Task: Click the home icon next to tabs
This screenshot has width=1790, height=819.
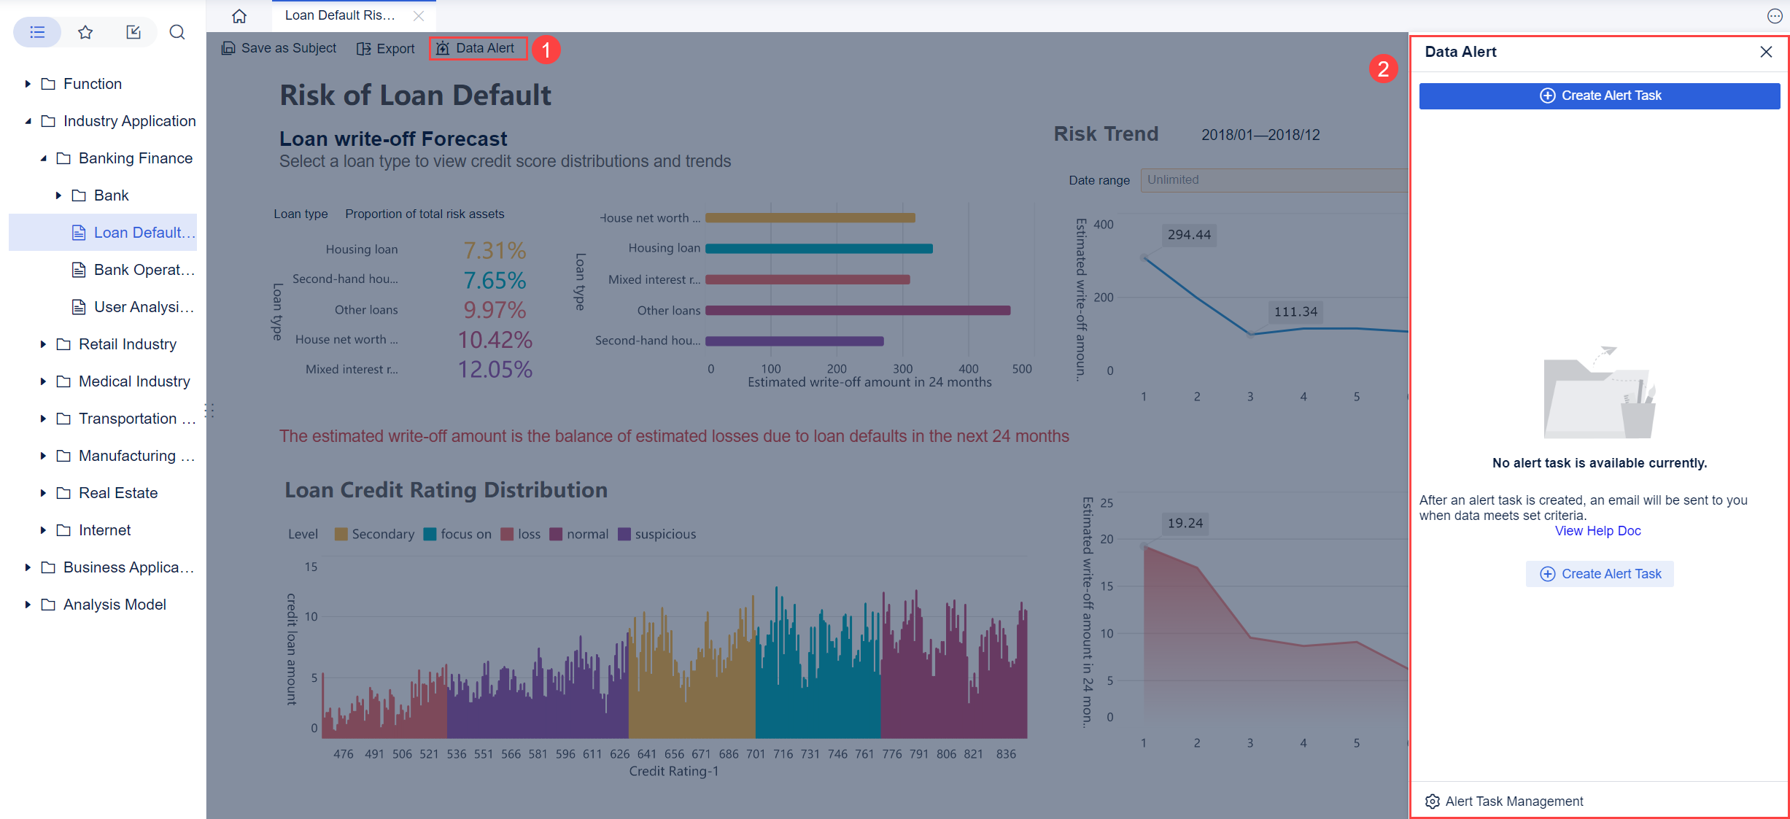Action: pyautogui.click(x=239, y=15)
